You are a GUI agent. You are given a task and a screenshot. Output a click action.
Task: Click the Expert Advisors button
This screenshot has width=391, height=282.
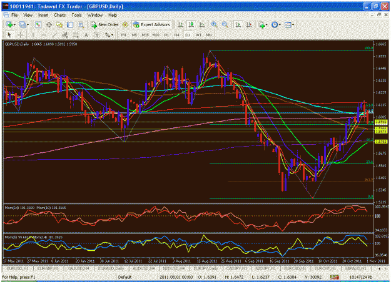152,24
